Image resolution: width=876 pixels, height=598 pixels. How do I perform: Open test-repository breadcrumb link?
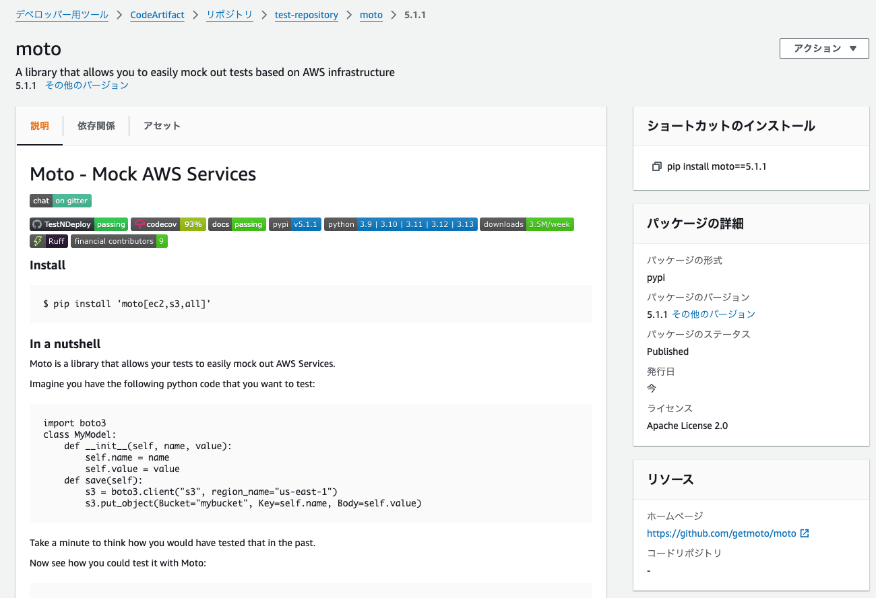307,15
